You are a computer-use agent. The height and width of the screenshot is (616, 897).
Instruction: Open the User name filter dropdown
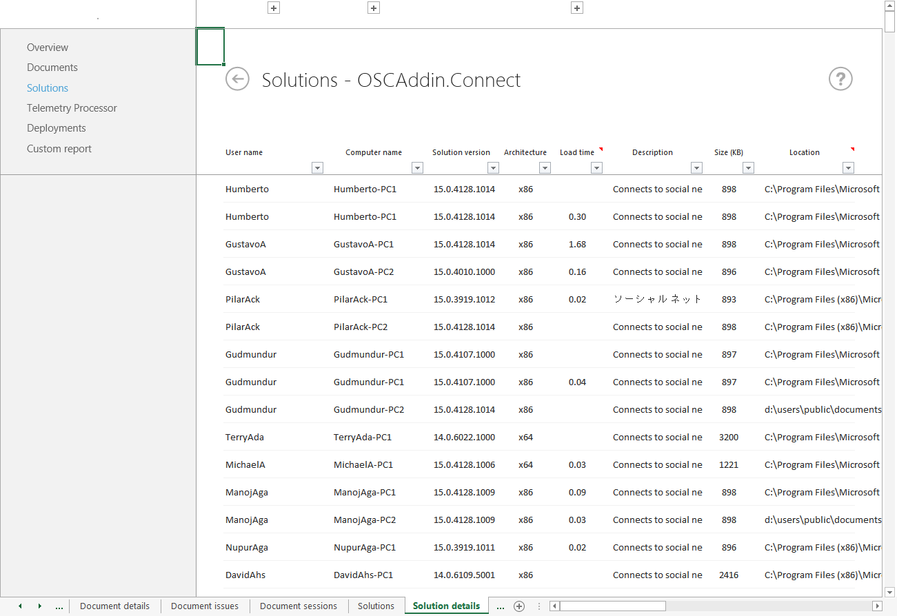click(x=317, y=167)
